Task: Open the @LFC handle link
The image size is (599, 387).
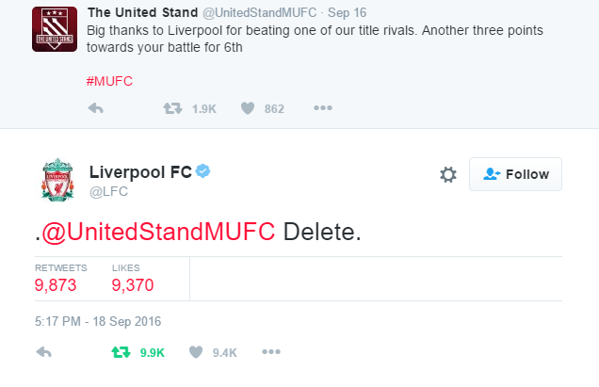Action: click(108, 192)
